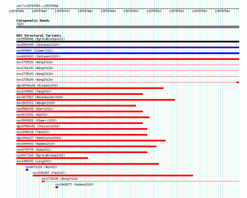Open nsv5909926 (Almarri2020) label
The width and height of the screenshot is (247, 198).
click(x=37, y=120)
